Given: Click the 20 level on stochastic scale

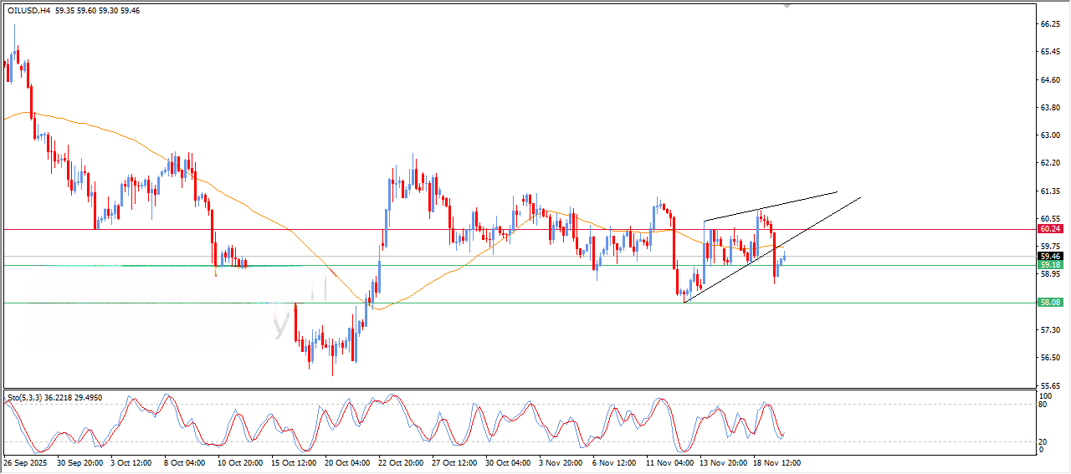Looking at the screenshot, I should point(1043,441).
